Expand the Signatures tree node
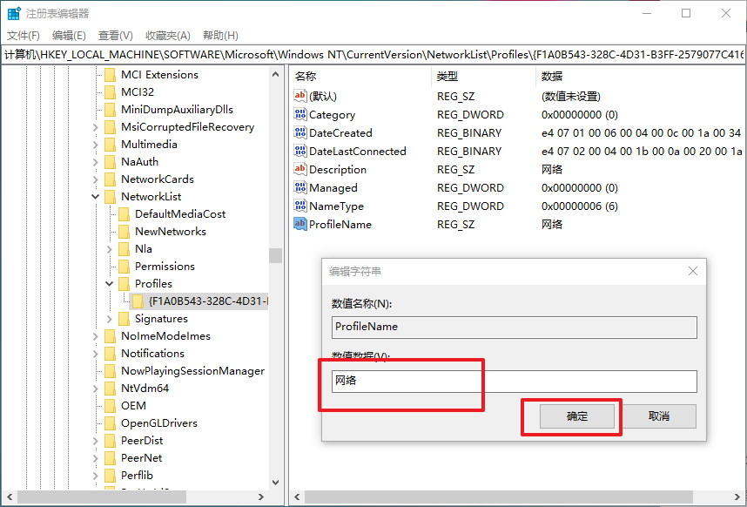The height and width of the screenshot is (507, 747). [x=110, y=319]
